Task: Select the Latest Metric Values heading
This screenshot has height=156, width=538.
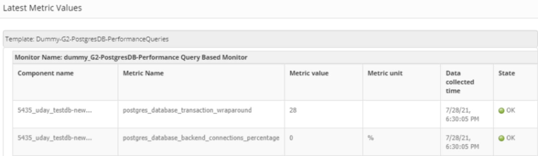Action: tap(42, 8)
